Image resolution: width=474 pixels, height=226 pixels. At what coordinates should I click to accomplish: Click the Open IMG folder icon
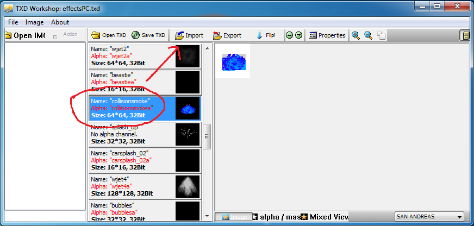pyautogui.click(x=8, y=35)
